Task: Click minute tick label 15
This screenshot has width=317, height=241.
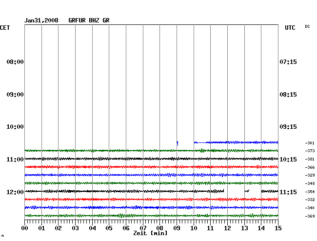Action: click(278, 228)
